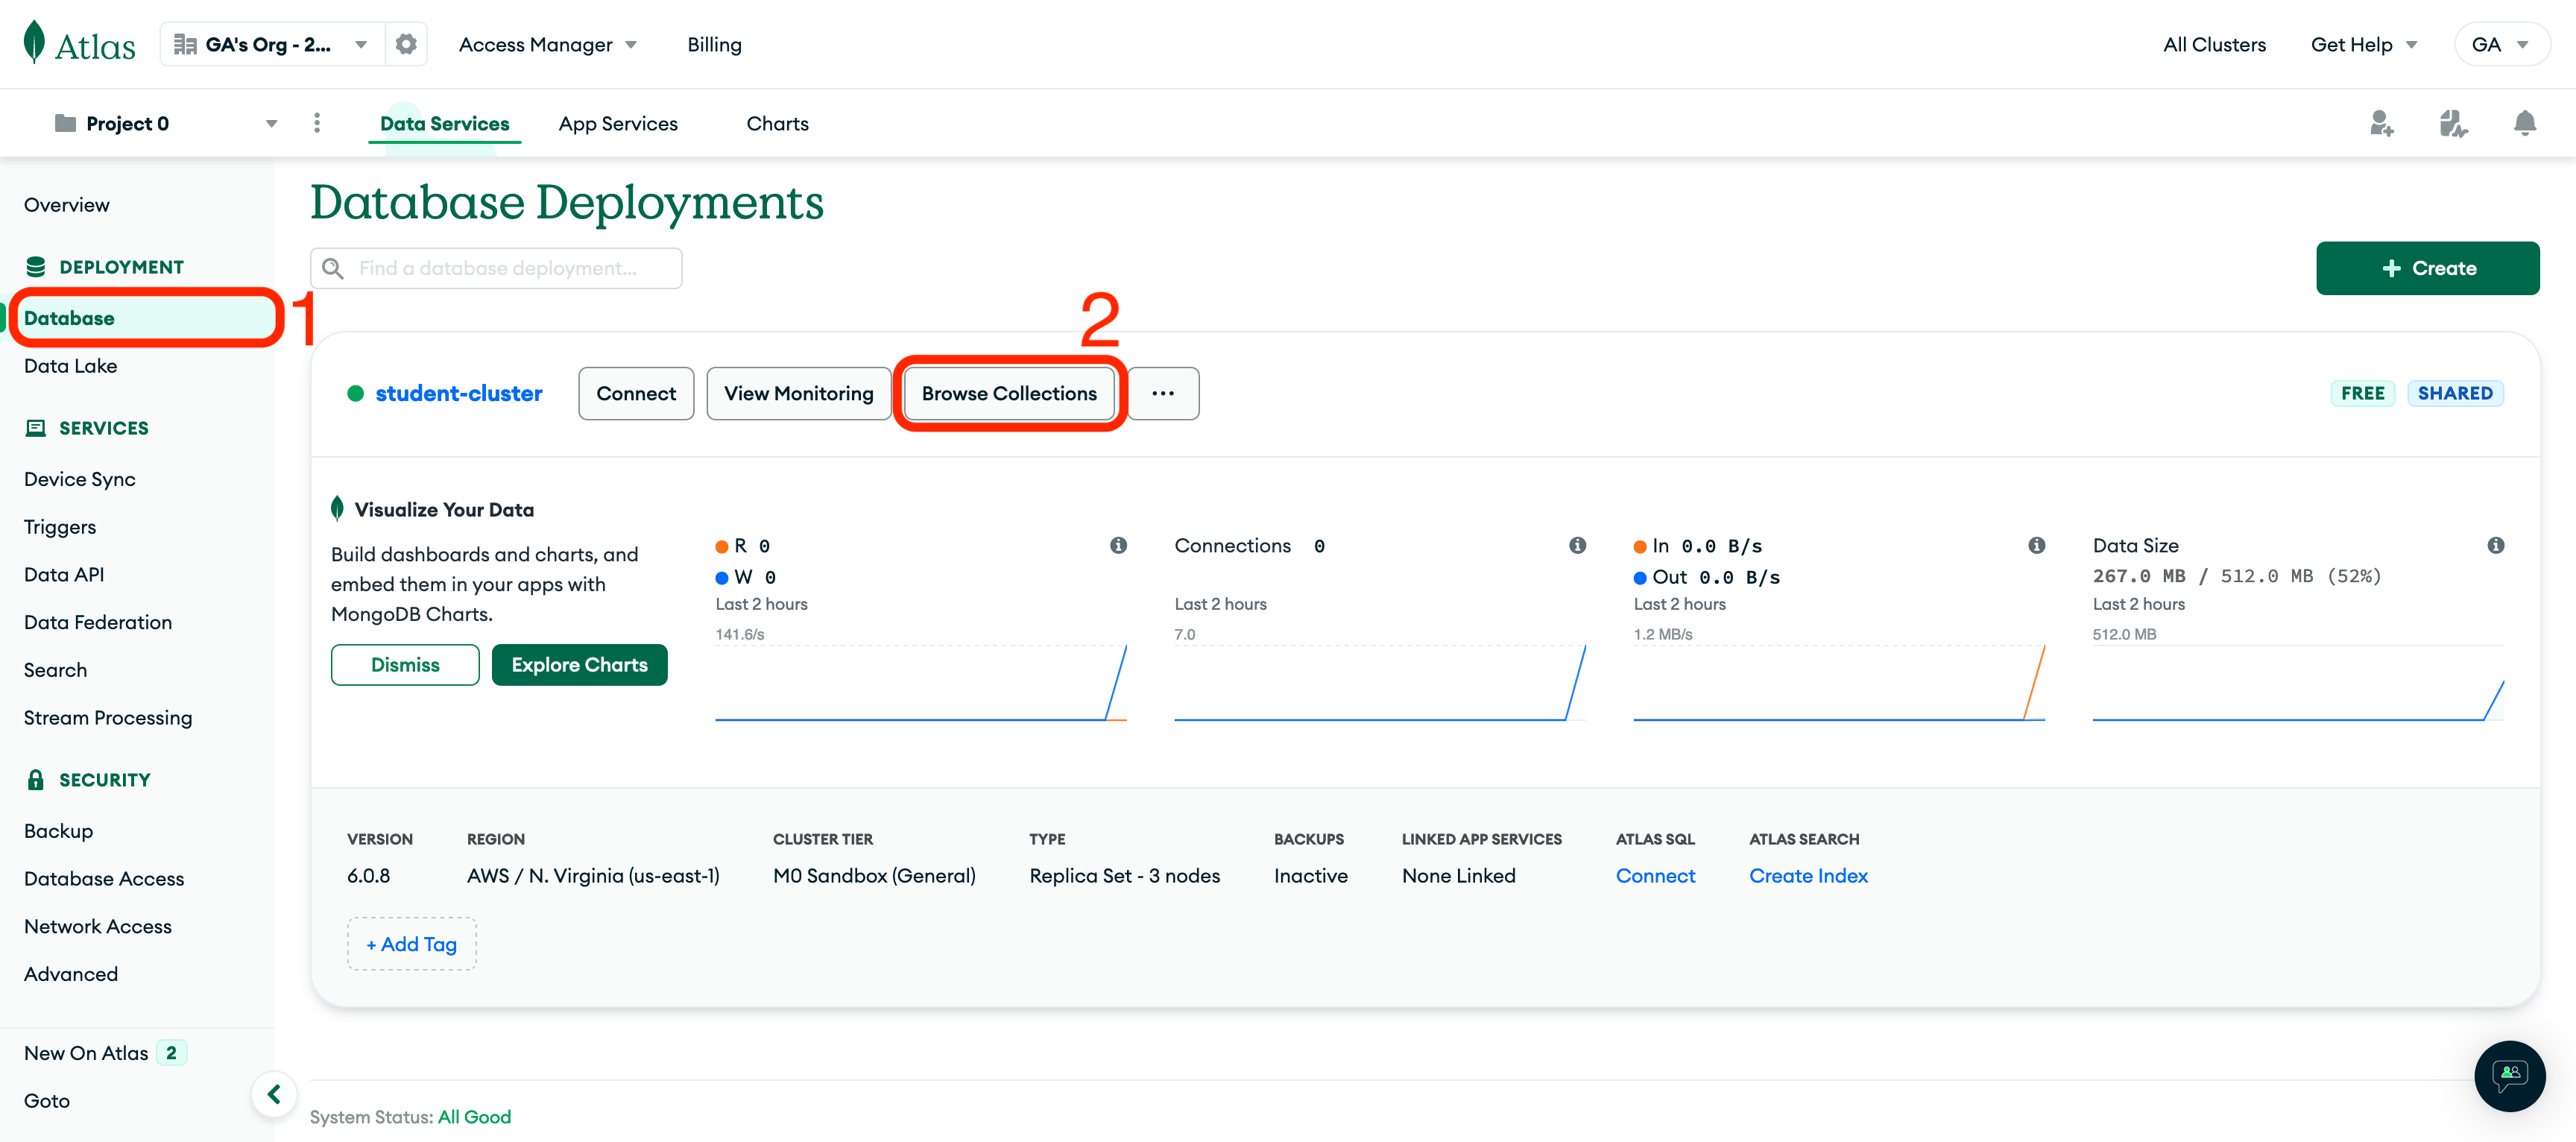
Task: Open the alerts bell icon
Action: coord(2524,123)
